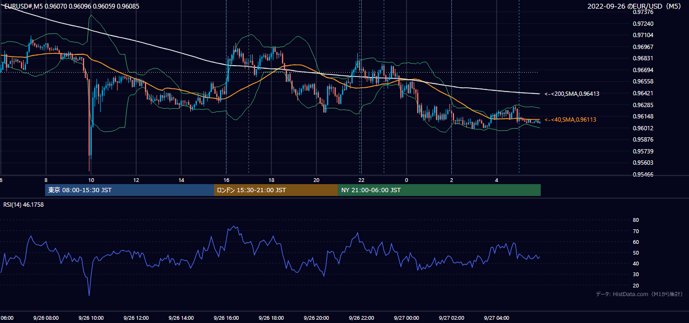The height and width of the screenshot is (323, 689).
Task: Click the 9/26 14:00 date label
Action: (x=181, y=318)
